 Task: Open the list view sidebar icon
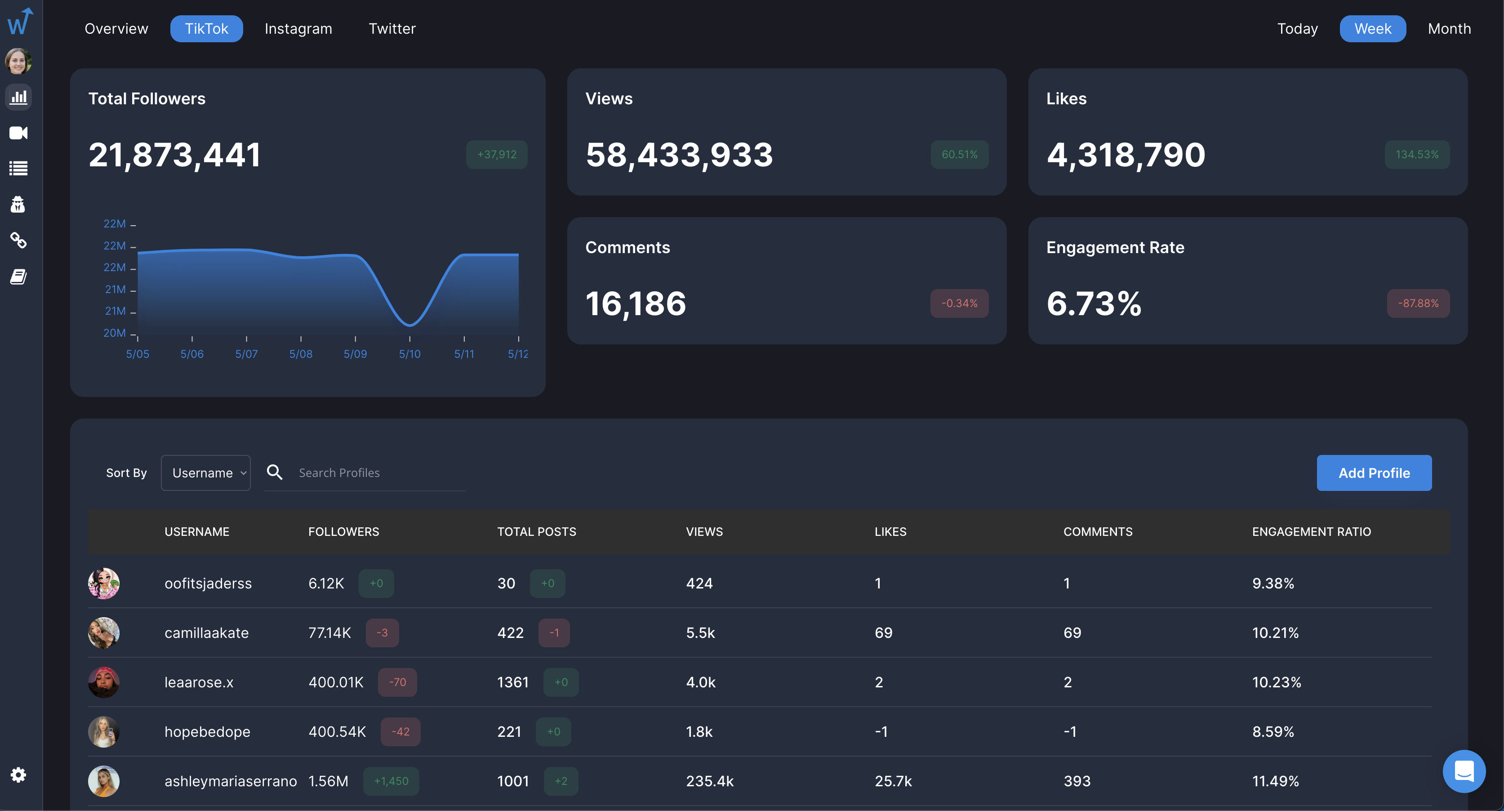point(19,169)
